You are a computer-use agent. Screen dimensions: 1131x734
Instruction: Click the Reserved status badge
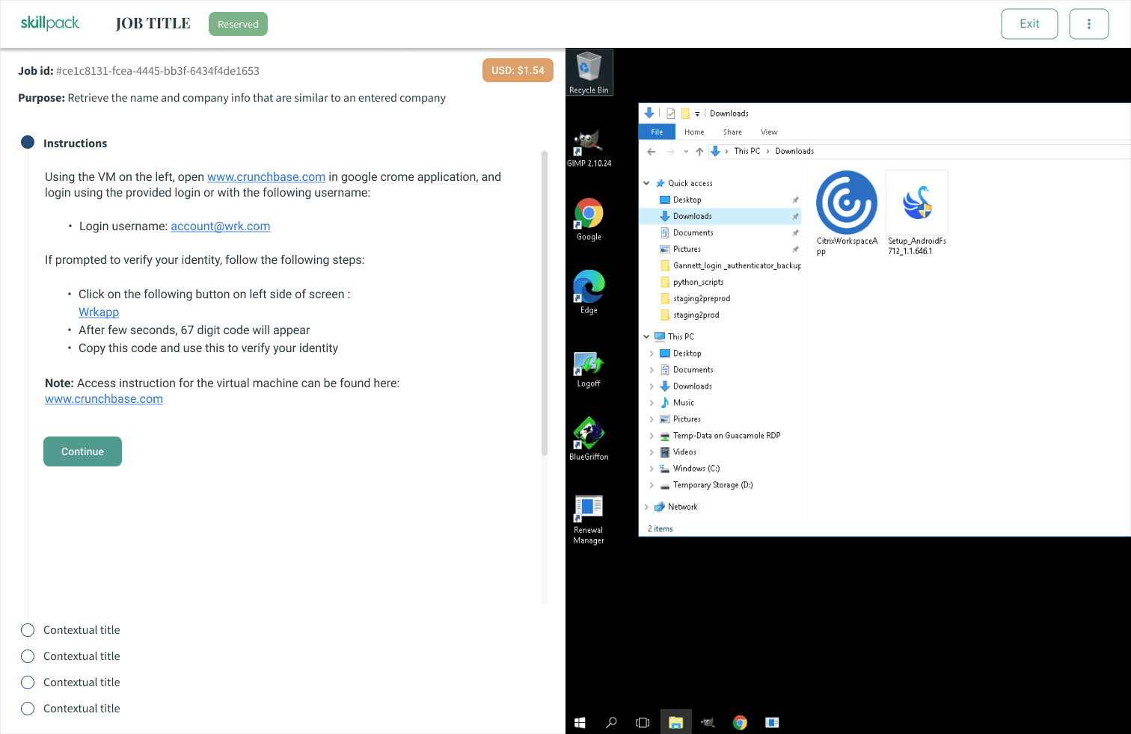(238, 24)
